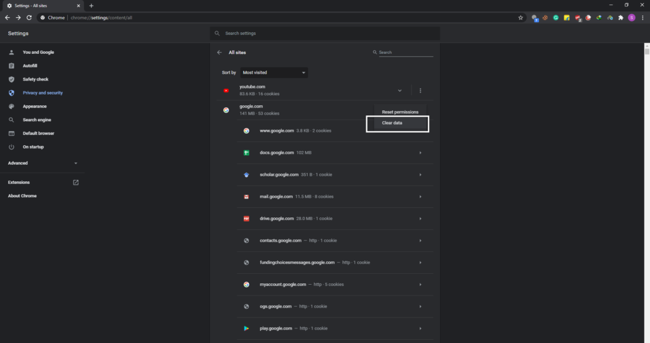Close the Settings - All sites tab
Viewport: 650px width, 343px height.
78,6
